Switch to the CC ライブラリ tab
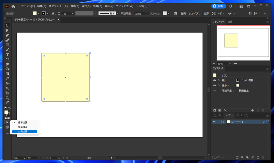Screen dimensions: 274x163 click(243, 115)
